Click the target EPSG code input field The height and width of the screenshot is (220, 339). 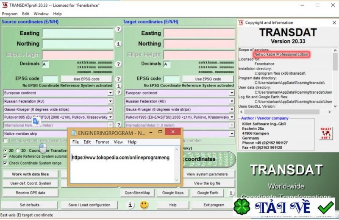(x=172, y=79)
